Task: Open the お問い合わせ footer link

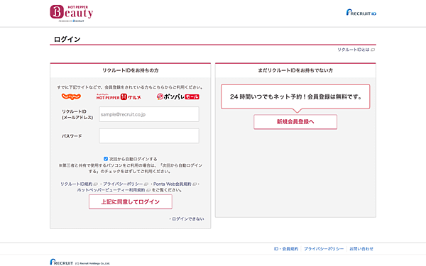Action: pos(361,249)
